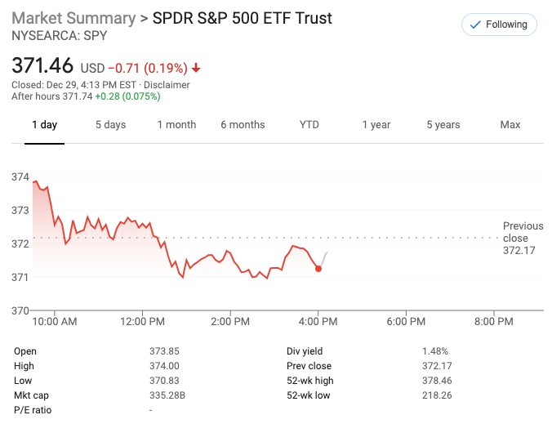Click the SPDR S&P 500 ETF Trust title

[x=243, y=18]
